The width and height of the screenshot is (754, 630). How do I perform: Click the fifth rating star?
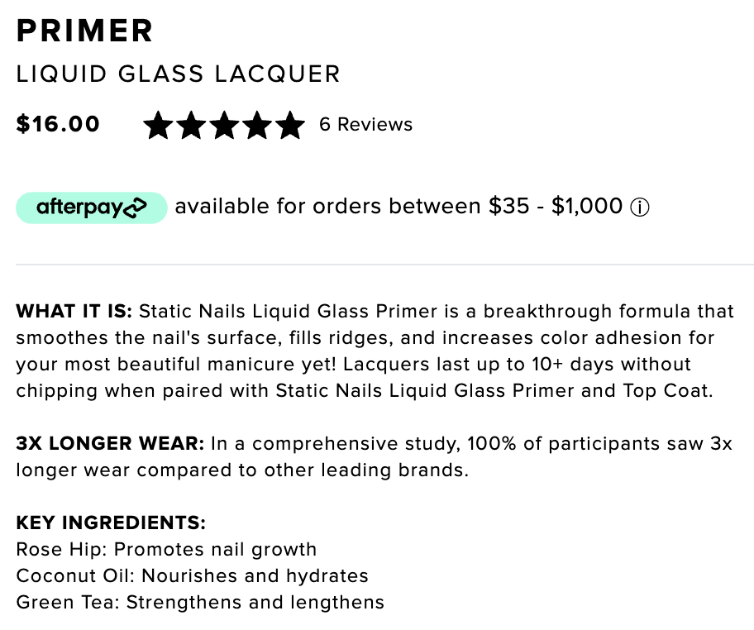pos(290,125)
